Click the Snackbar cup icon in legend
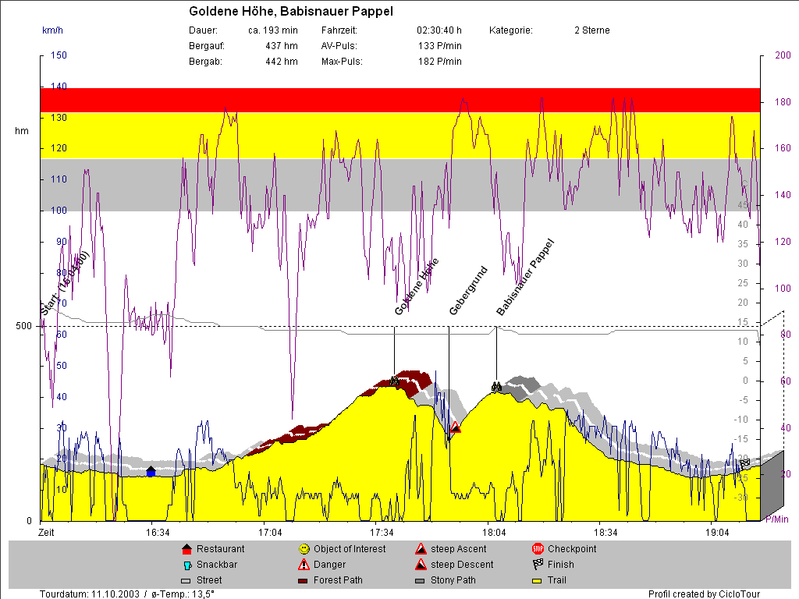 click(x=186, y=565)
